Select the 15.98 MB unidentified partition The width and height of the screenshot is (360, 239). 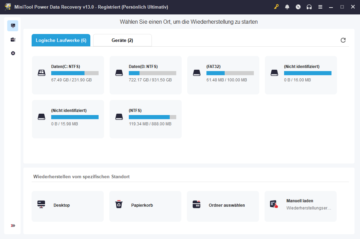tap(68, 119)
